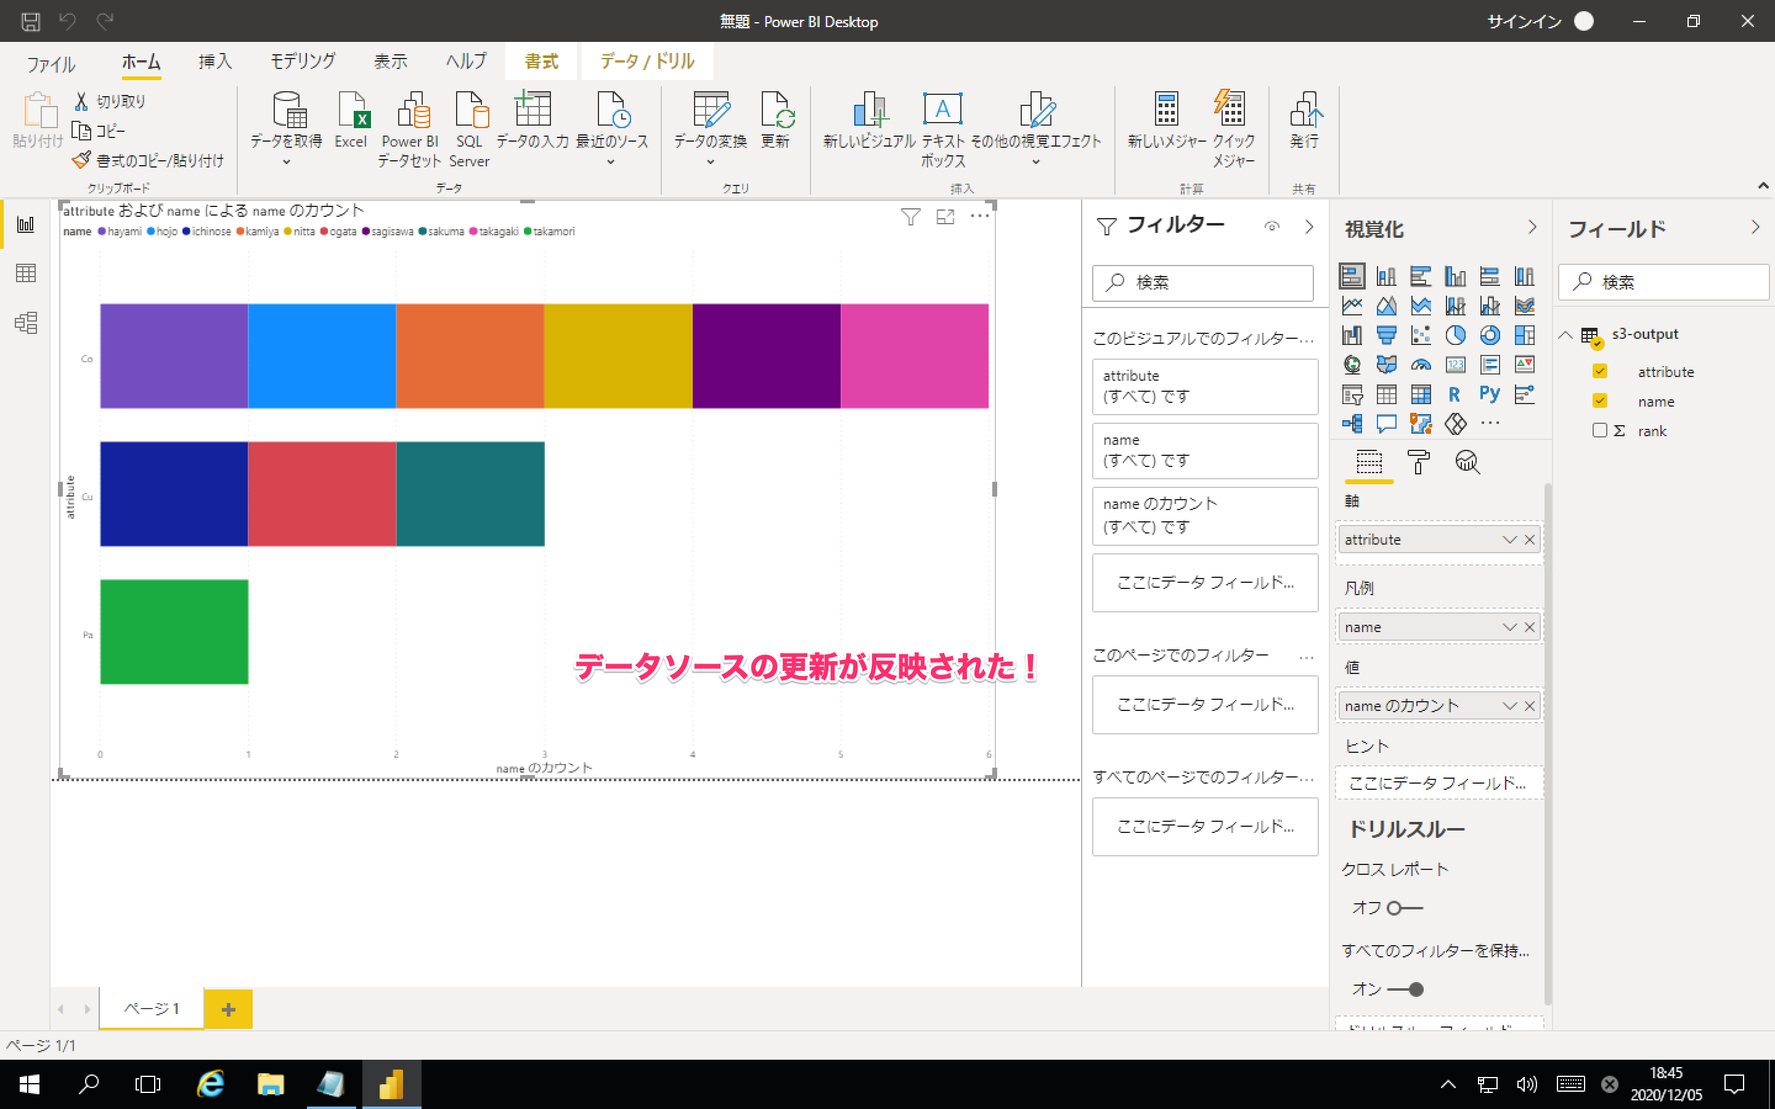Select the Python visual icon

[1489, 394]
